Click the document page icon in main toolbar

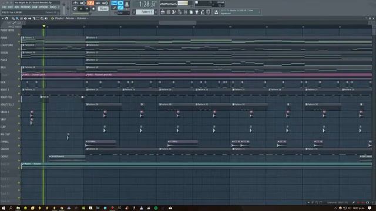(191, 12)
